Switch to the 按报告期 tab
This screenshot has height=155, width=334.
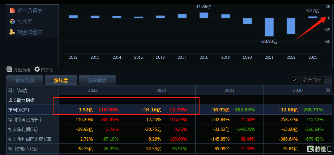pyautogui.click(x=24, y=80)
